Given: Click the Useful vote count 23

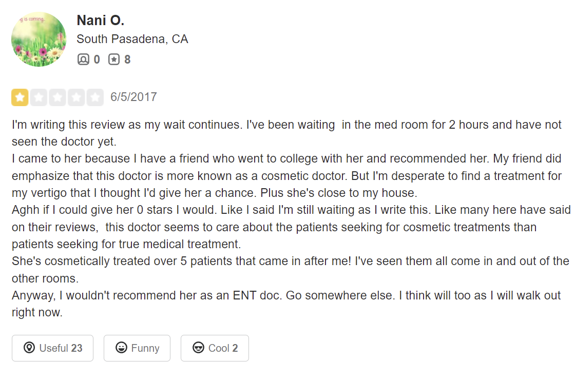Looking at the screenshot, I should click(x=76, y=348).
